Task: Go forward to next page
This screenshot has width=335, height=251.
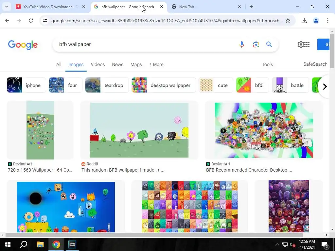Action: click(x=19, y=21)
